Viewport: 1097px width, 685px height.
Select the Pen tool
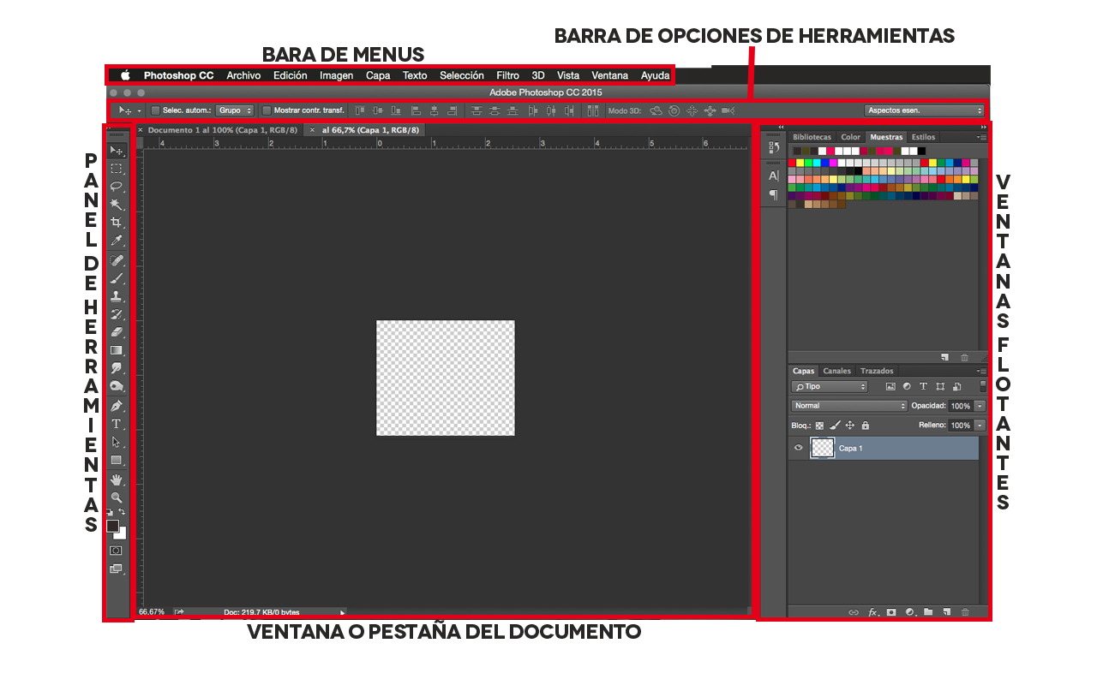(x=117, y=406)
